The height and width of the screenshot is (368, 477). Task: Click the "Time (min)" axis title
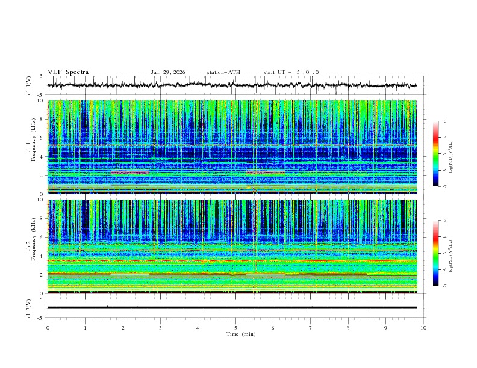[x=241, y=334]
